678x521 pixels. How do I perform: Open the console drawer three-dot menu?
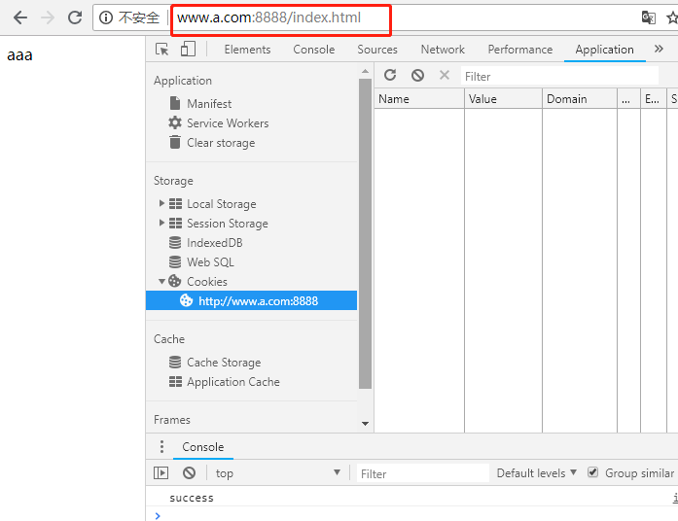coord(161,447)
